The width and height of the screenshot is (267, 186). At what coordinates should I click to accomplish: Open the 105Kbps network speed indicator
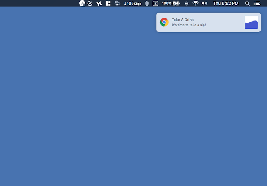click(133, 4)
